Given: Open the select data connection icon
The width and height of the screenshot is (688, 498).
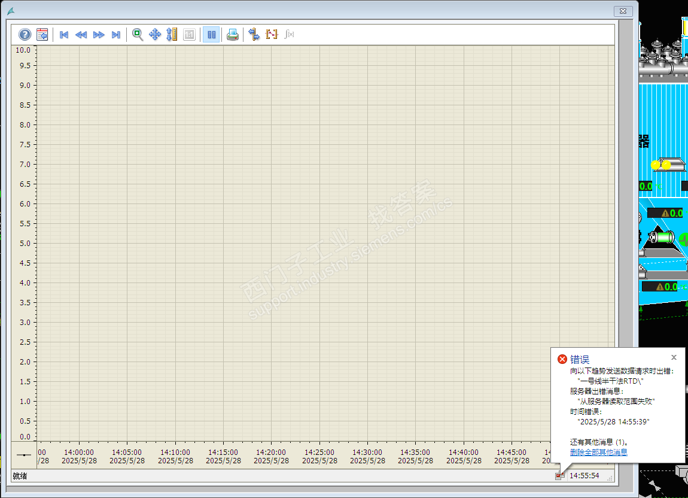Looking at the screenshot, I should click(254, 34).
